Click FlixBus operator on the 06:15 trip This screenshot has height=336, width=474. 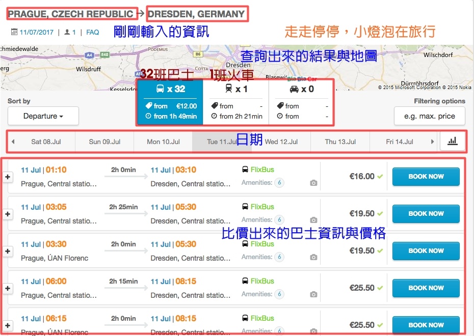(x=262, y=318)
